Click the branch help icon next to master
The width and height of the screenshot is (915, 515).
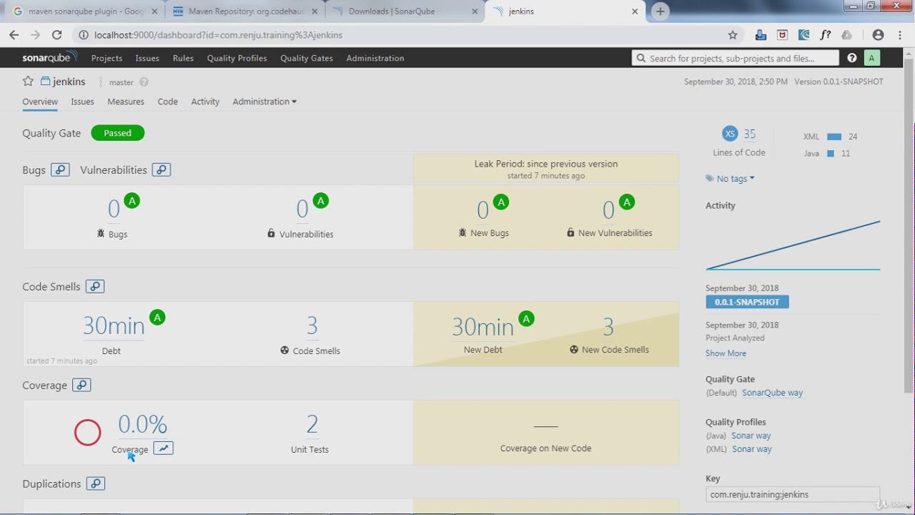(x=144, y=82)
